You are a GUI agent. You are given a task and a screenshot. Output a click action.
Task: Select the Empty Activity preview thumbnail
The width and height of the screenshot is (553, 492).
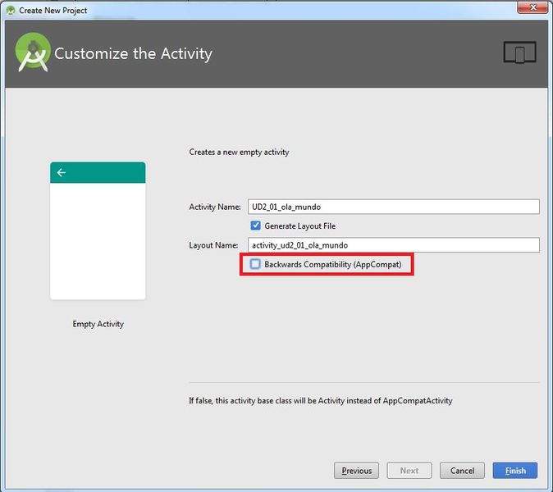tap(98, 231)
